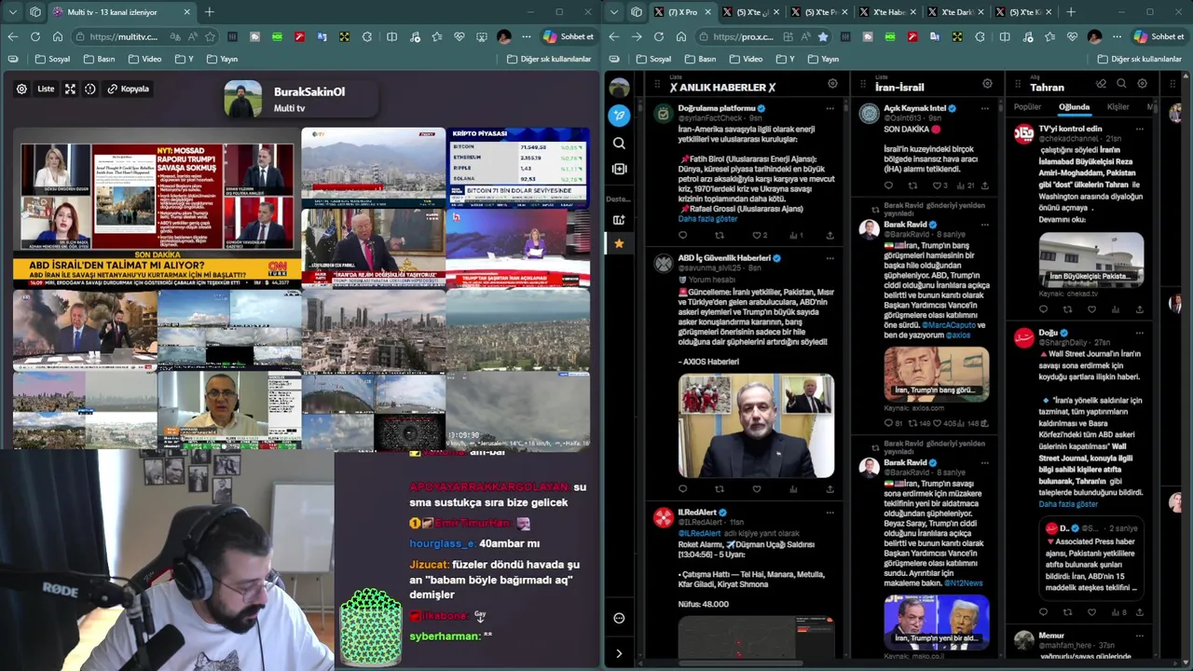Reply to Doğrulama platformu post

tap(682, 236)
